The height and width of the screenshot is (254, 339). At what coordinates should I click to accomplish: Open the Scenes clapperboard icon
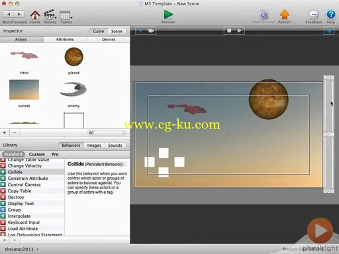tap(50, 15)
